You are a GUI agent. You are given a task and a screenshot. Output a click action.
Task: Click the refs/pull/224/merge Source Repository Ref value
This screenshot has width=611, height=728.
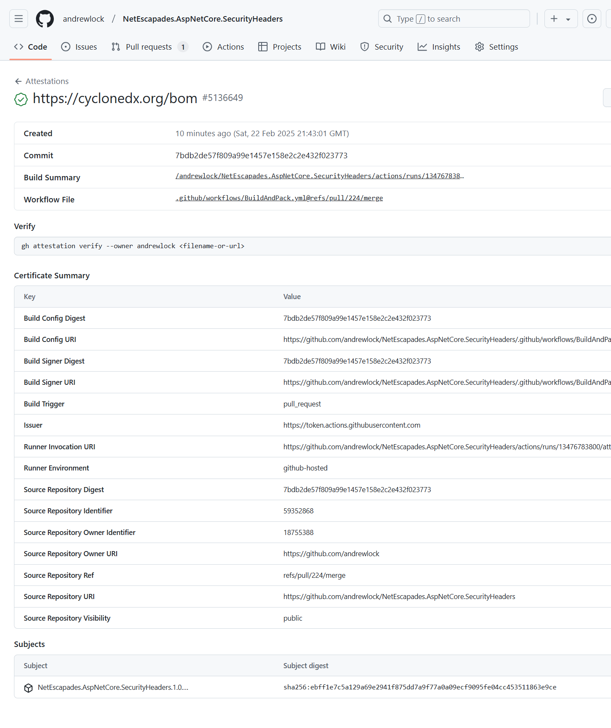coord(314,575)
